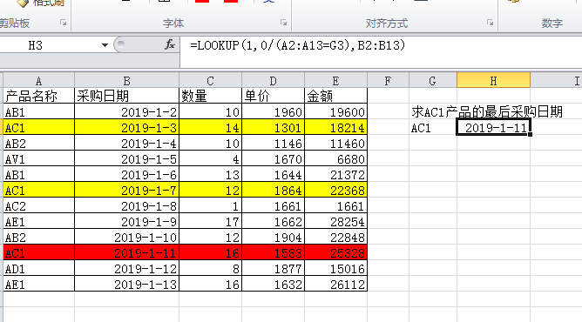Select cell AV1 in product column

38,158
